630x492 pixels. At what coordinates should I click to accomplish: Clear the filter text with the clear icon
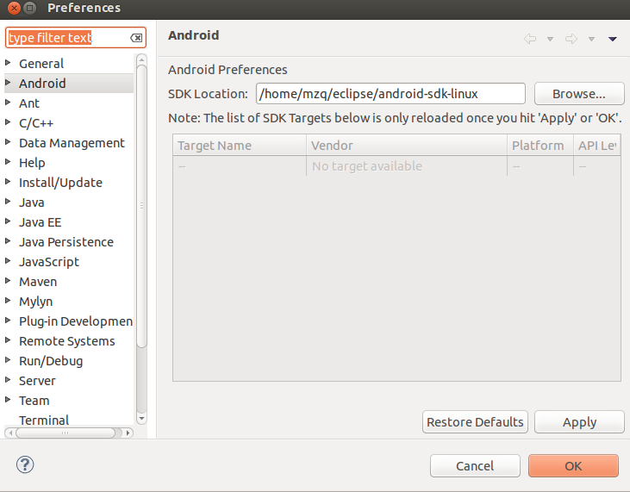click(x=136, y=38)
